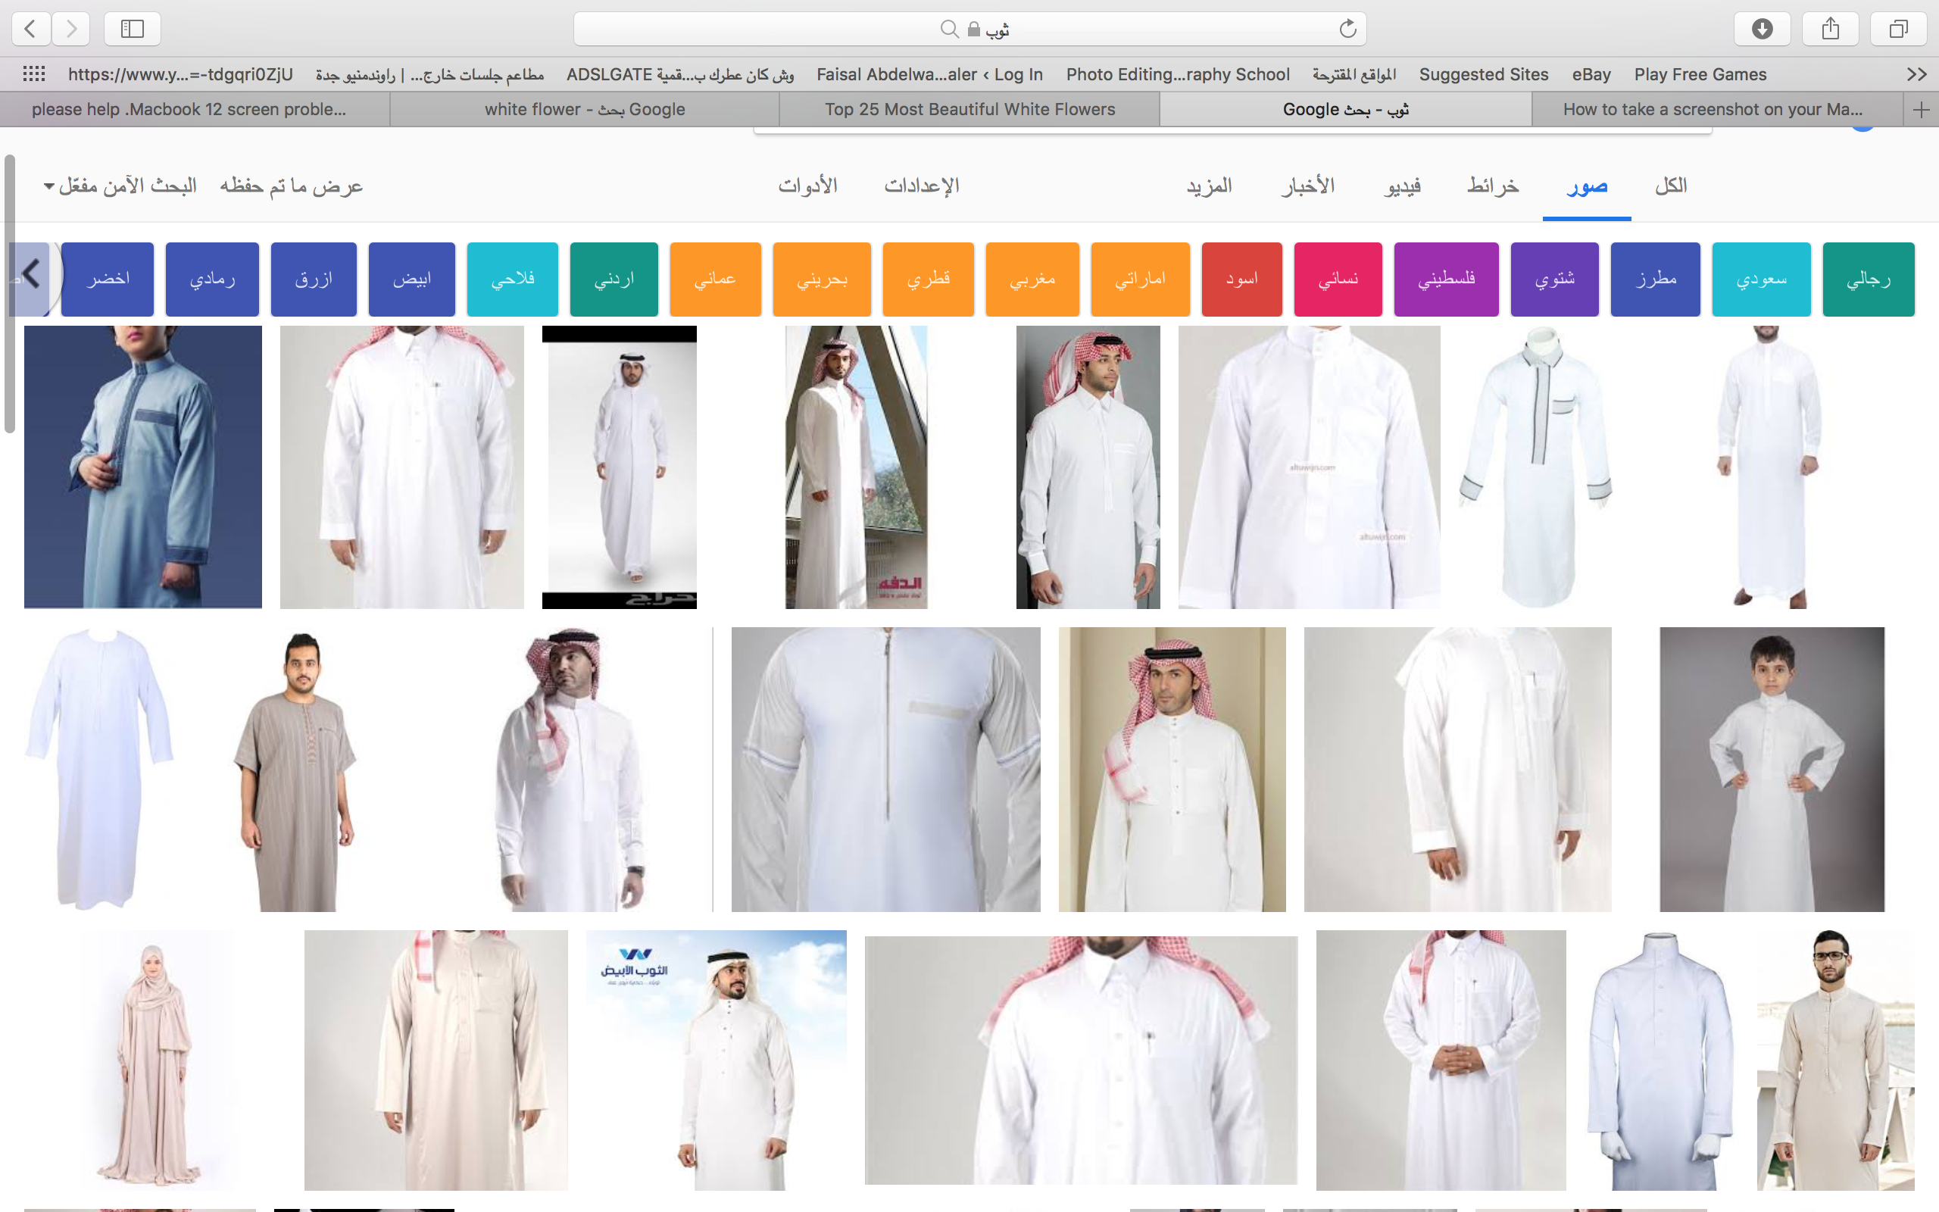The height and width of the screenshot is (1212, 1939).
Task: Filter by the مغربي chip
Action: pyautogui.click(x=1033, y=279)
